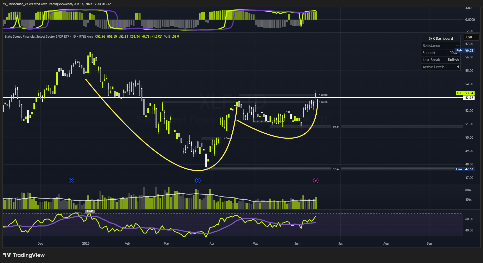The height and width of the screenshot is (263, 483).
Task: Click the 60.00 RSI axis label
Action: tap(469, 219)
